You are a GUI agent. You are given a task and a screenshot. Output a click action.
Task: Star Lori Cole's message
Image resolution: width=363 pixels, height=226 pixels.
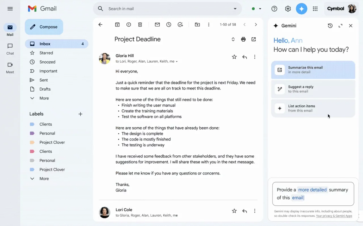(234, 211)
